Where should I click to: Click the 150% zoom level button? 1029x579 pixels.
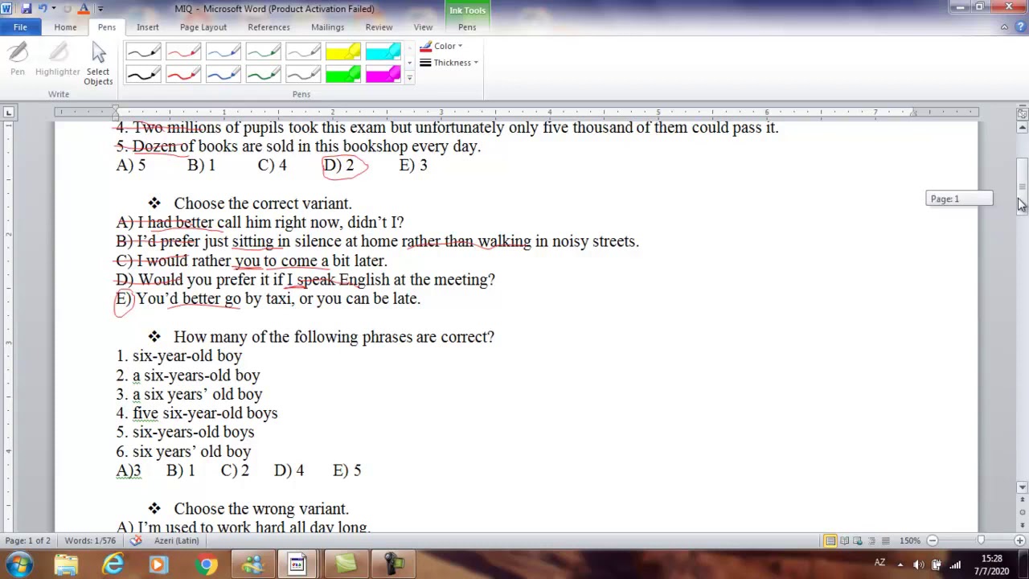[909, 540]
